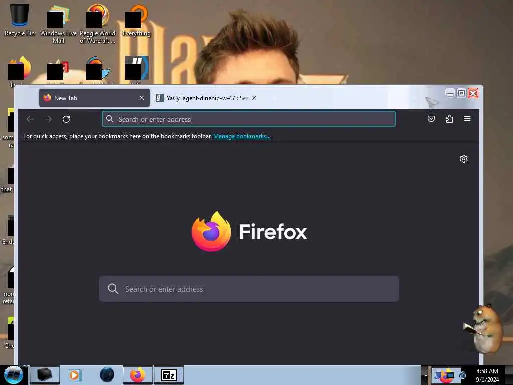Click the center page search box

[248, 289]
